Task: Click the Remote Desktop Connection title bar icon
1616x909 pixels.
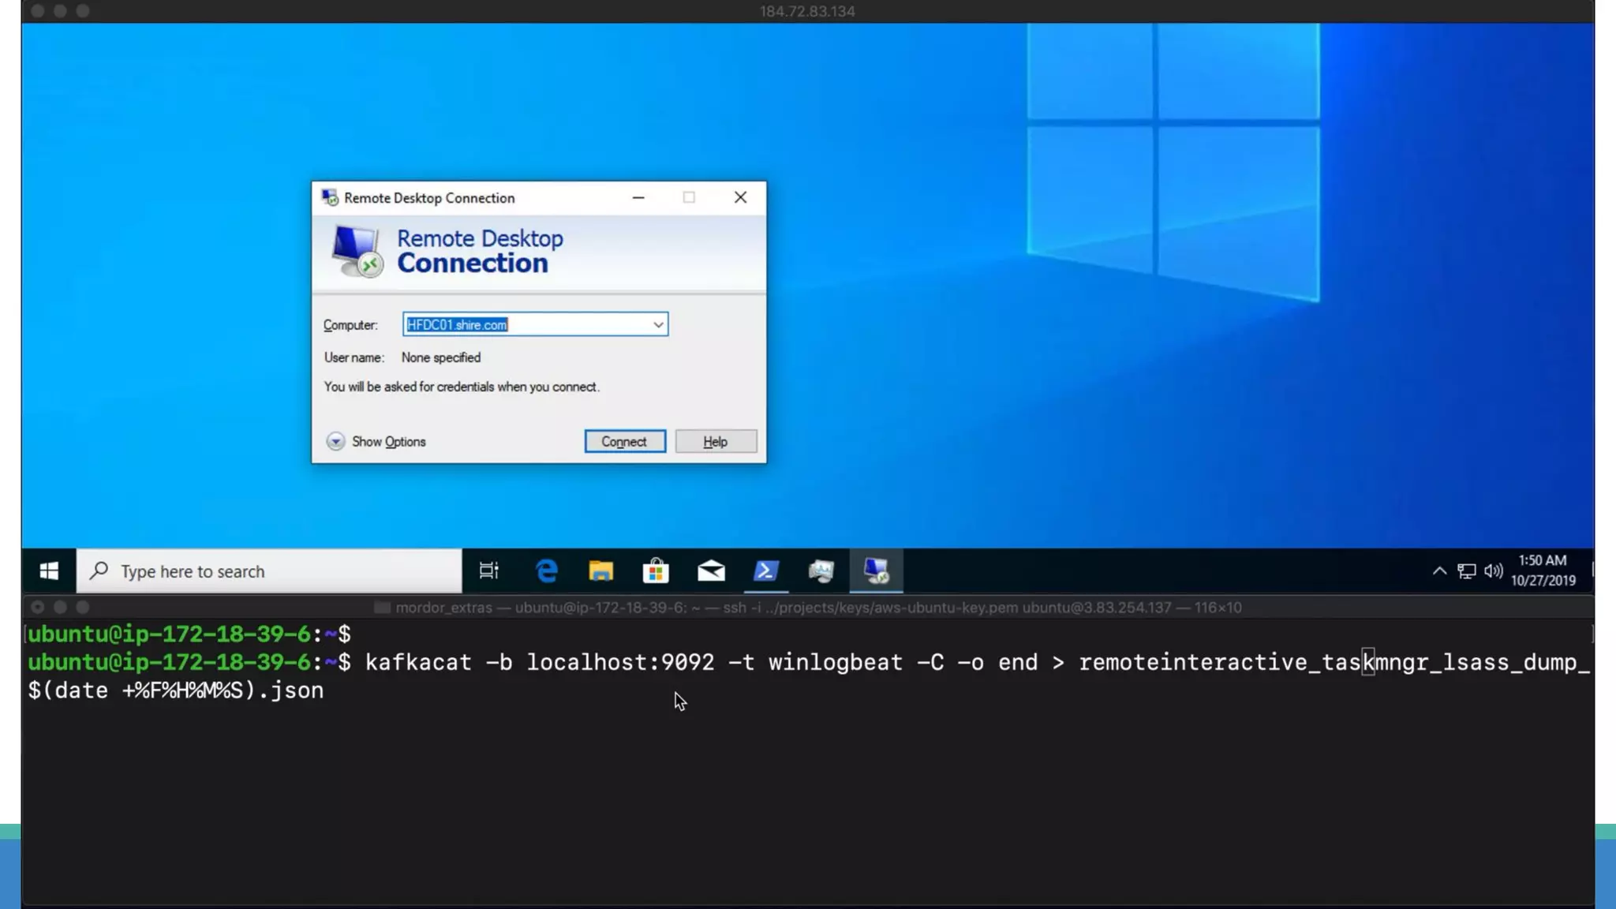Action: [330, 197]
